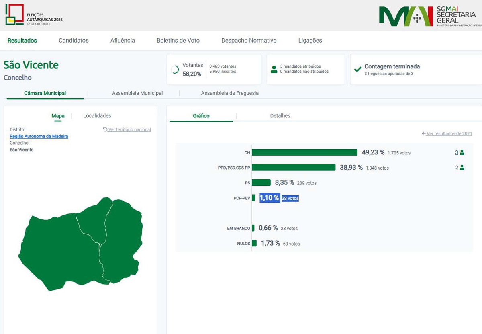This screenshot has width=482, height=334.
Task: Go to the Afluência page
Action: tap(123, 41)
